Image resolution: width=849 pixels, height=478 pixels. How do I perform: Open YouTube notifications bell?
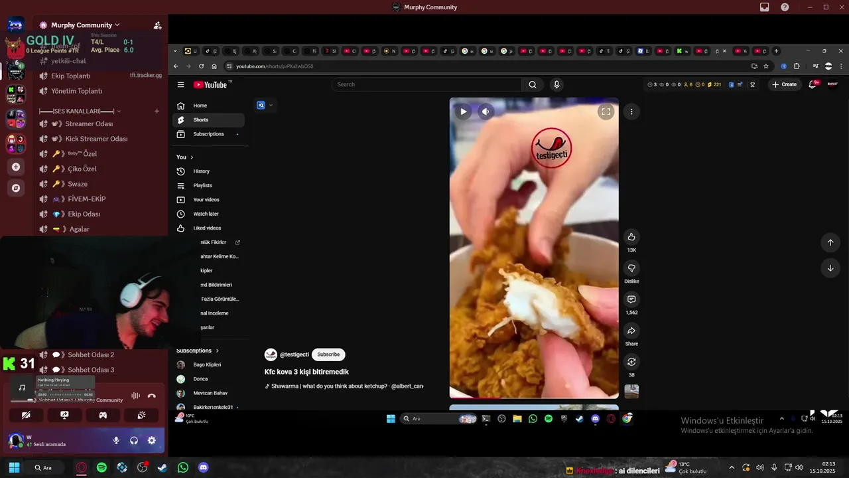pos(813,84)
